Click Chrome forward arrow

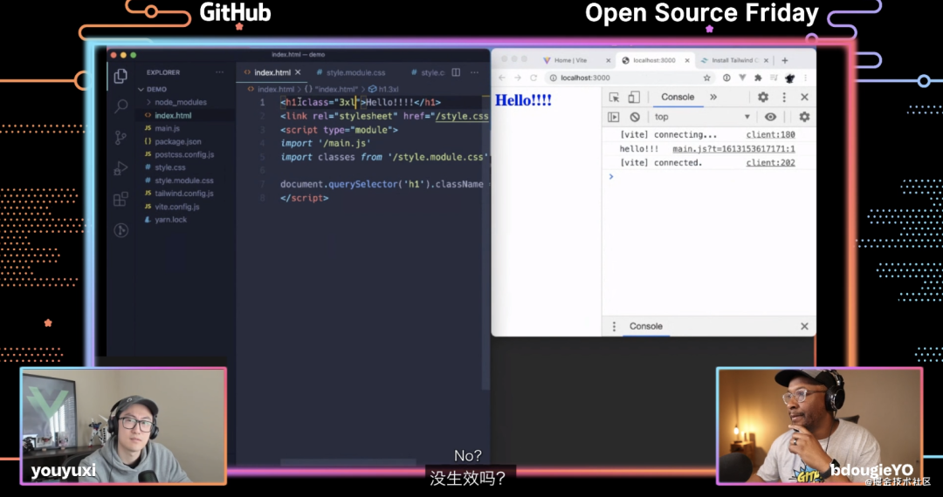click(518, 78)
